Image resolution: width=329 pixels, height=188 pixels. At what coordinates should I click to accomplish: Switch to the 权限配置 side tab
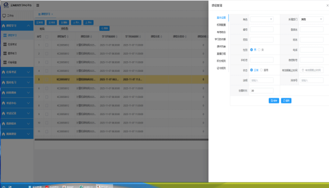pyautogui.click(x=221, y=25)
